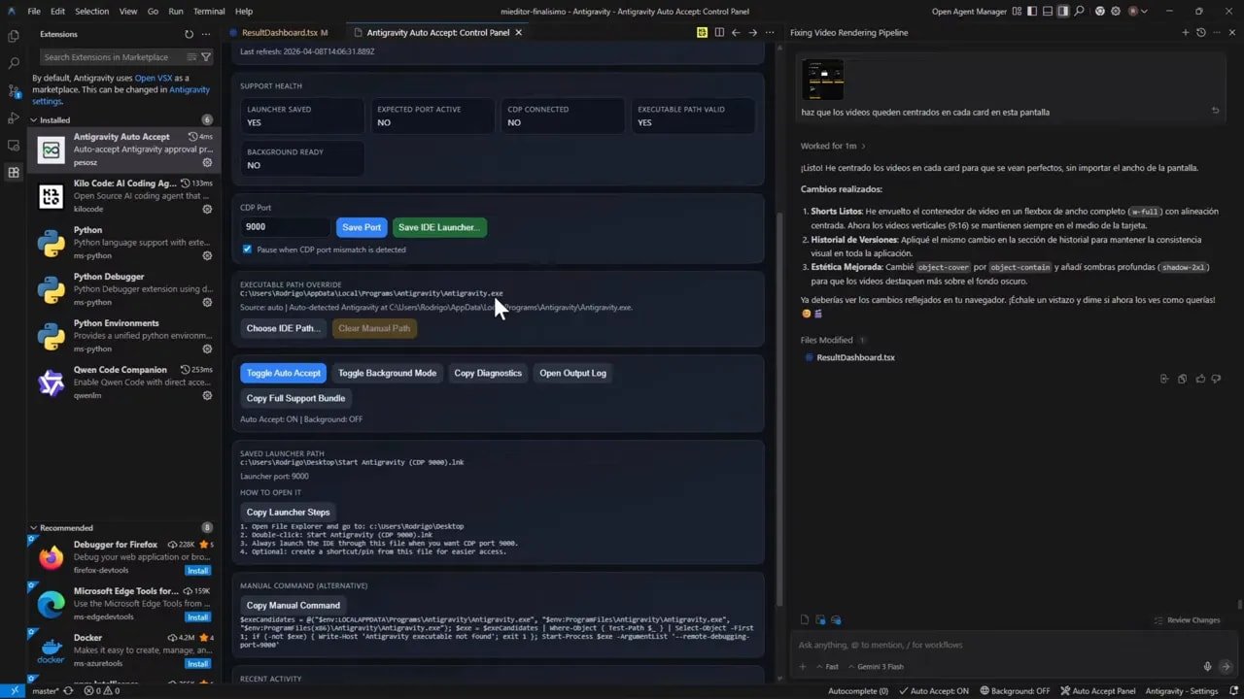Image resolution: width=1244 pixels, height=699 pixels.
Task: Customize layout from title bar
Action: (x=1017, y=12)
